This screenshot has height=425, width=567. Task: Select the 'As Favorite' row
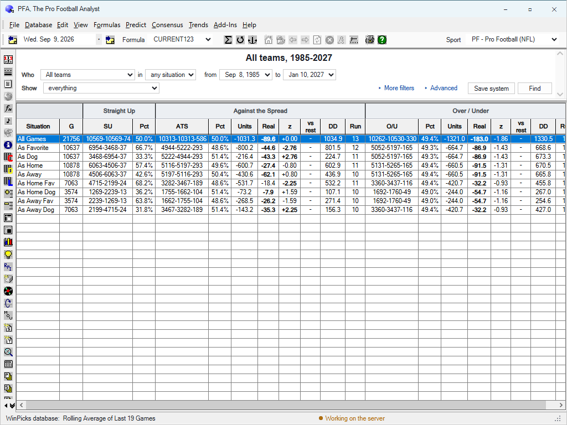[291, 148]
